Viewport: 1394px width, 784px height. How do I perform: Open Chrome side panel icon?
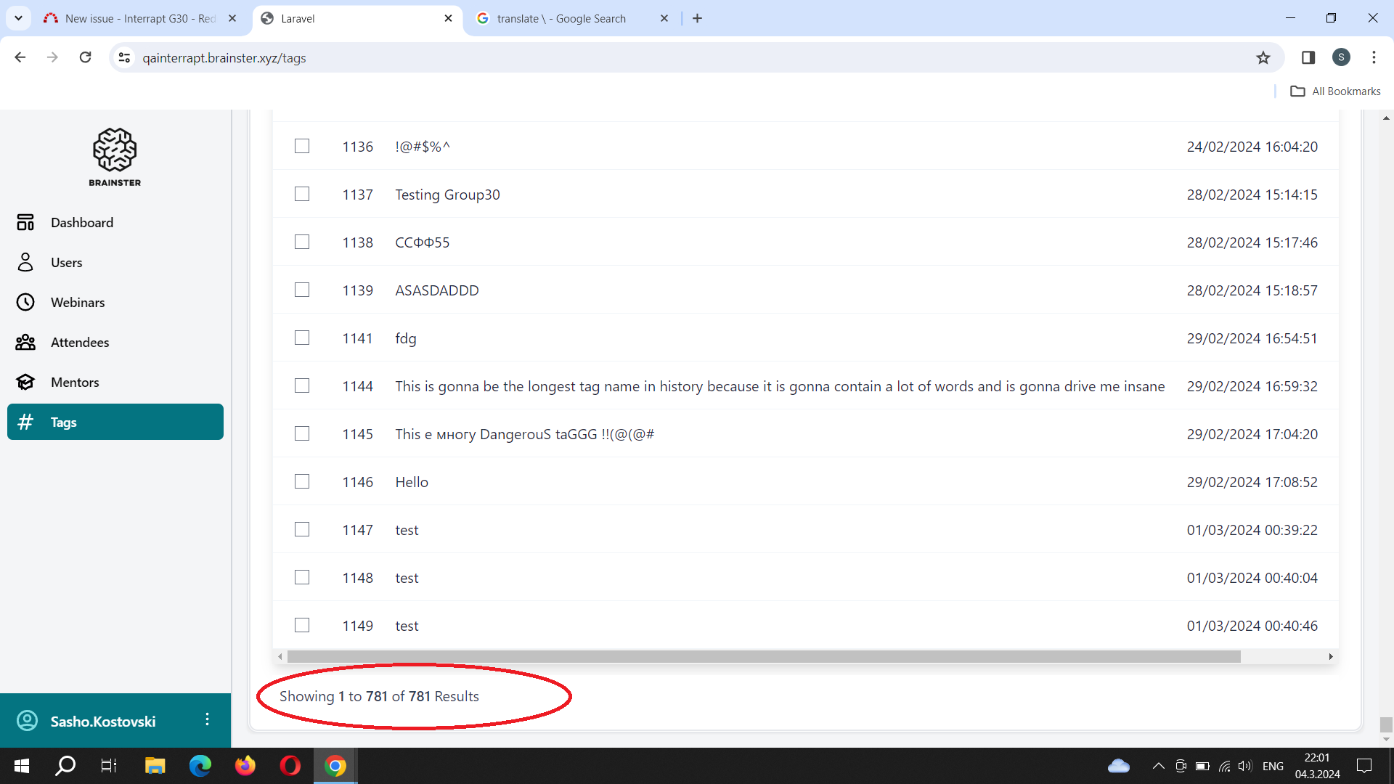(x=1308, y=58)
